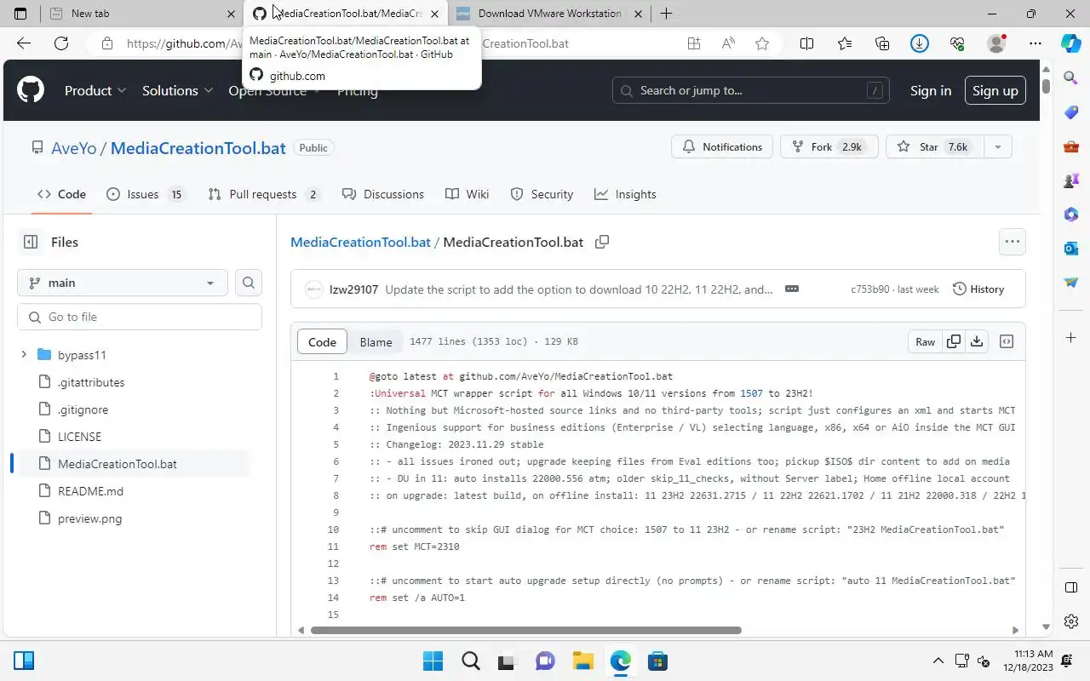Click the Sign in link
1090x681 pixels.
[931, 90]
